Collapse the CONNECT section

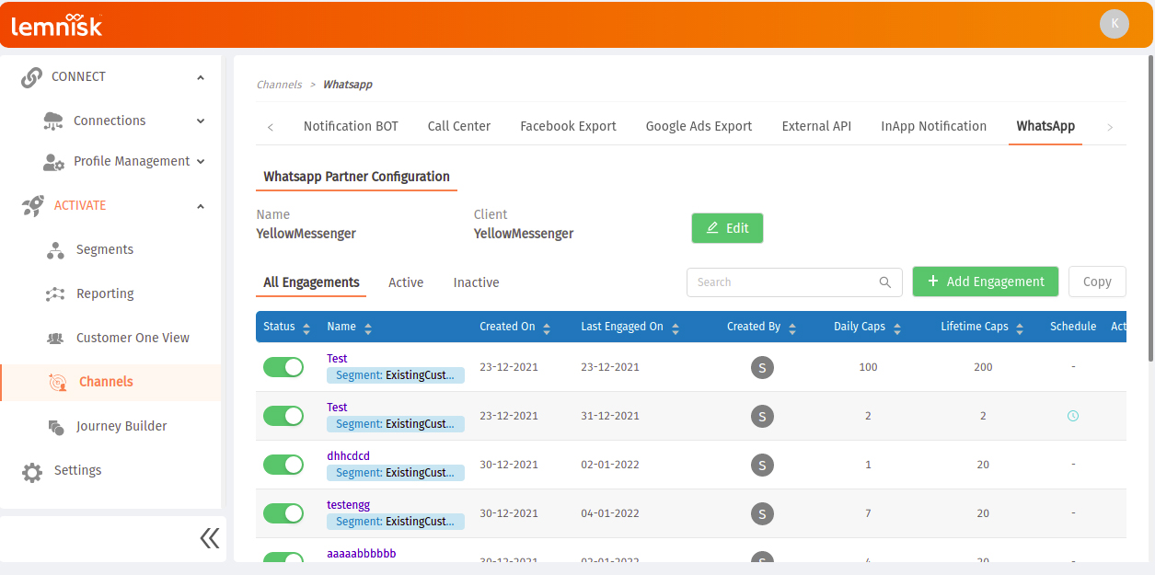coord(201,77)
